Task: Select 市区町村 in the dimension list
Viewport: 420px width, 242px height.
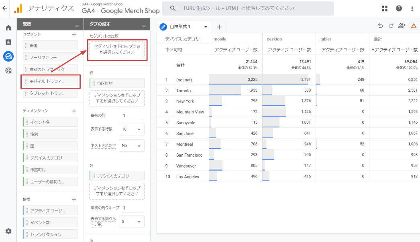Action: 50,170
